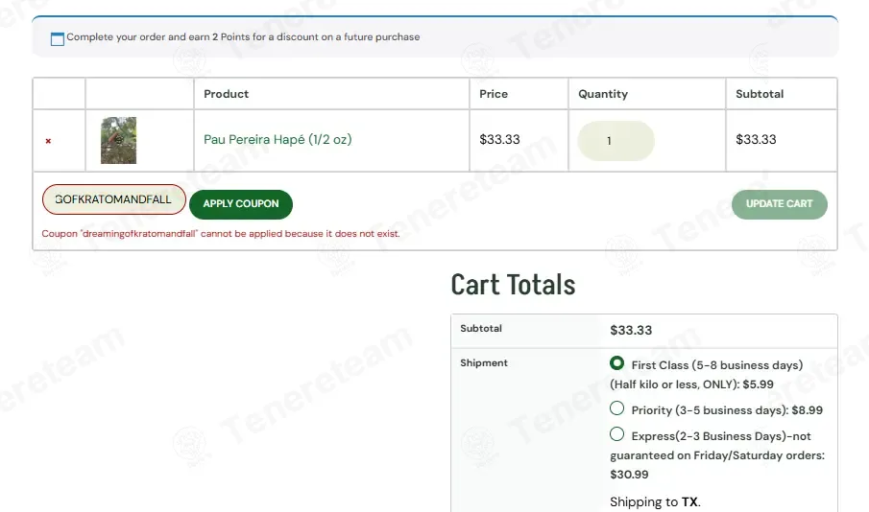Select First Class shipping option
Image resolution: width=869 pixels, height=512 pixels.
[616, 363]
